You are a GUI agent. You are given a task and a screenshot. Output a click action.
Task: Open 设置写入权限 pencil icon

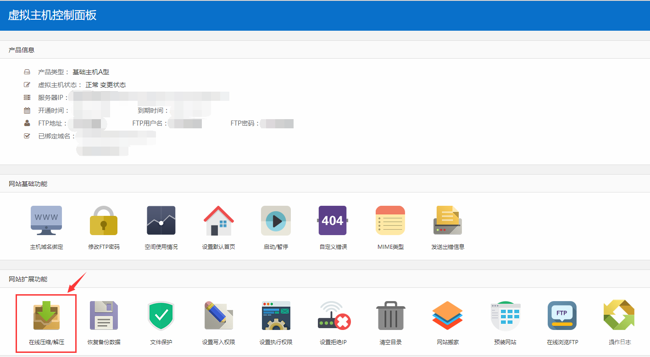pyautogui.click(x=218, y=316)
